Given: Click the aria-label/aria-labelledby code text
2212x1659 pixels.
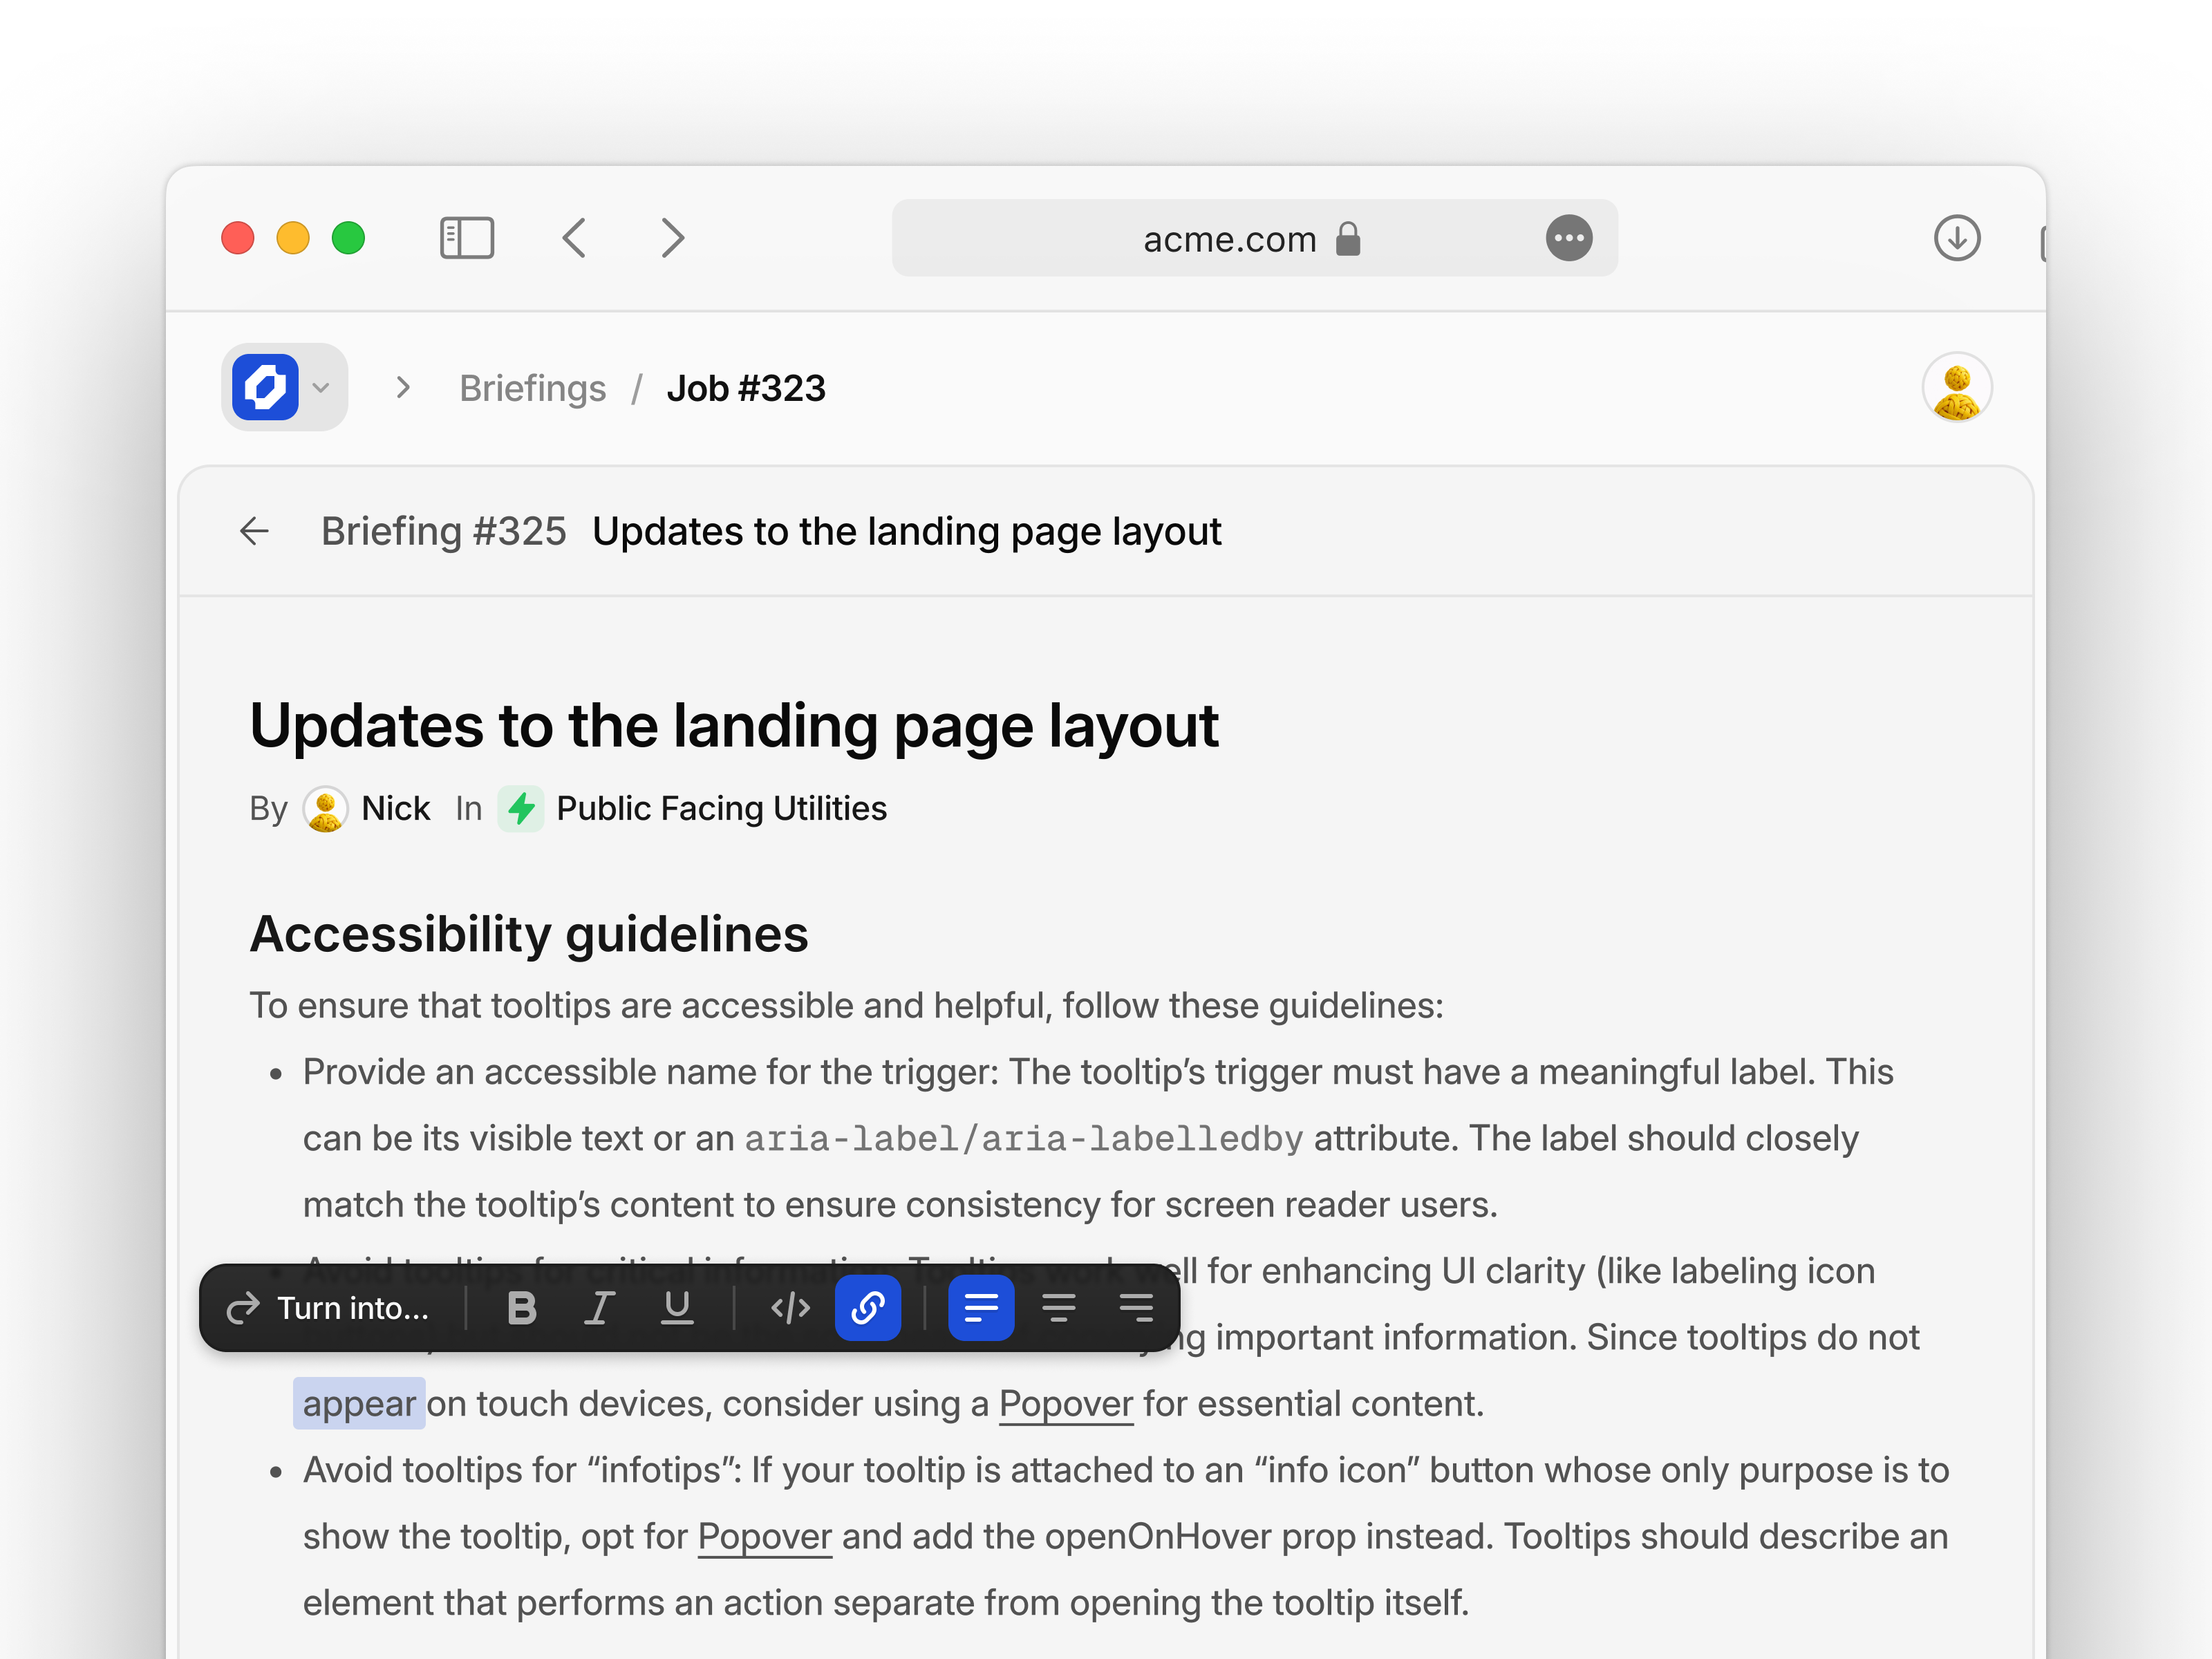Looking at the screenshot, I should click(1024, 1139).
